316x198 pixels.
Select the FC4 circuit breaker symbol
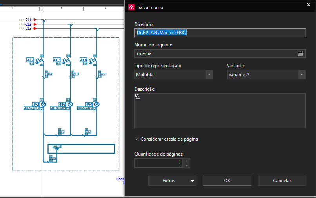(x=92, y=60)
